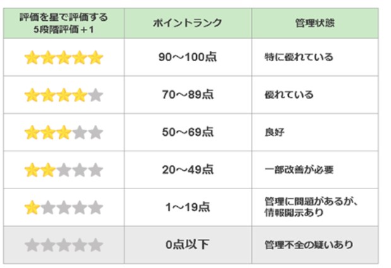
Task: Click the 特に優れている status text
Action: [x=299, y=57]
